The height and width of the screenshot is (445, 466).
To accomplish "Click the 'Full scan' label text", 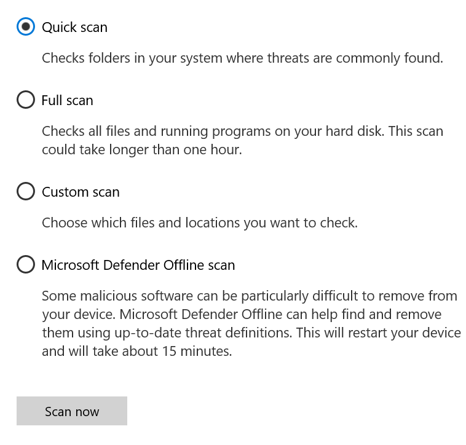I will (68, 100).
